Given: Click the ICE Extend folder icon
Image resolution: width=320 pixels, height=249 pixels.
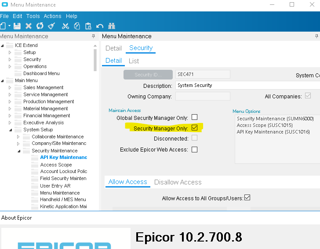Looking at the screenshot, I should (x=10, y=45).
